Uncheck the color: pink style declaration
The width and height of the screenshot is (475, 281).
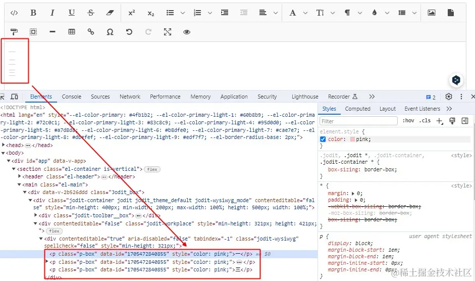pyautogui.click(x=323, y=139)
